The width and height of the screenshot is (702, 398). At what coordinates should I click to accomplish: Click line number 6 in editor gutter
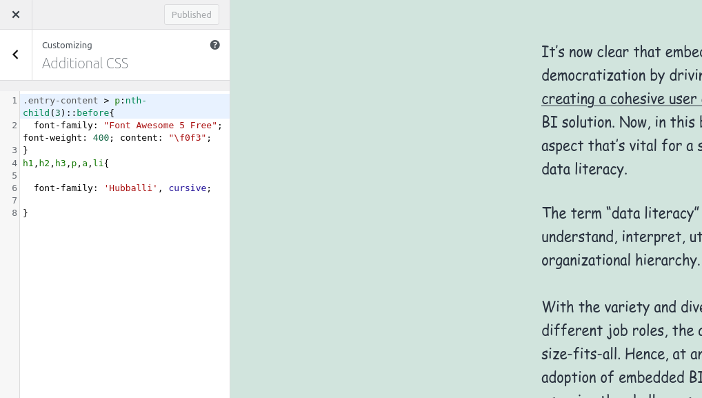tap(14, 188)
